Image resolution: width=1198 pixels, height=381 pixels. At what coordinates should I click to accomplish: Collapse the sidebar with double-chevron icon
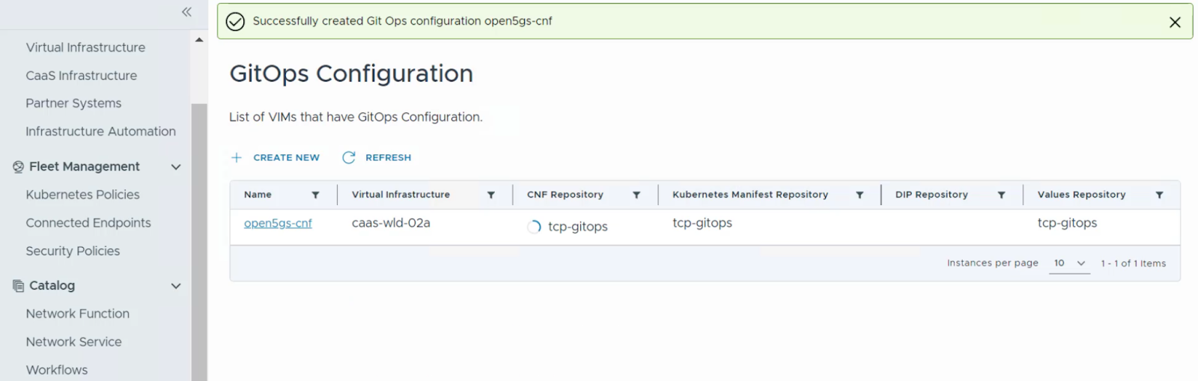coord(186,12)
